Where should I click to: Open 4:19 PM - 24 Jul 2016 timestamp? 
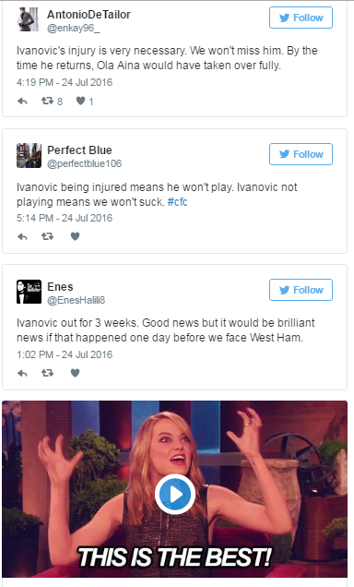tap(65, 82)
